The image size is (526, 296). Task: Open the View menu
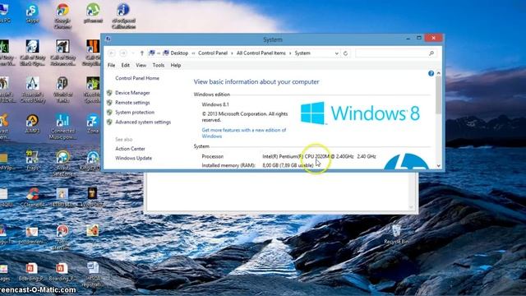[141, 65]
